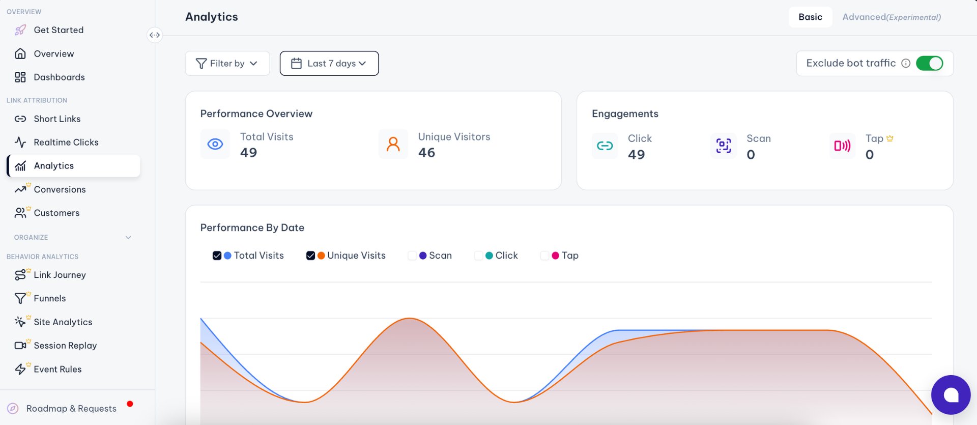
Task: Open Funnels from the sidebar
Action: [x=50, y=298]
